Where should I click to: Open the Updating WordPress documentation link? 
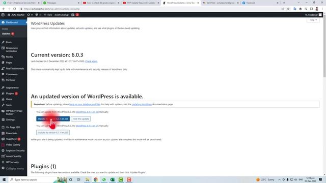142,104
